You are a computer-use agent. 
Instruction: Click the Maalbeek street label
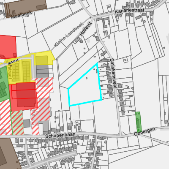click(22, 15)
